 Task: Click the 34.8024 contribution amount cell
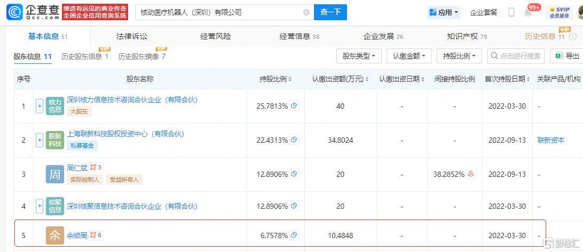[341, 140]
